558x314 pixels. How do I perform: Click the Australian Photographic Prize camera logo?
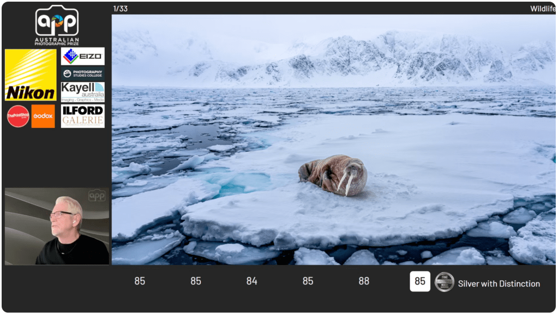tap(57, 24)
